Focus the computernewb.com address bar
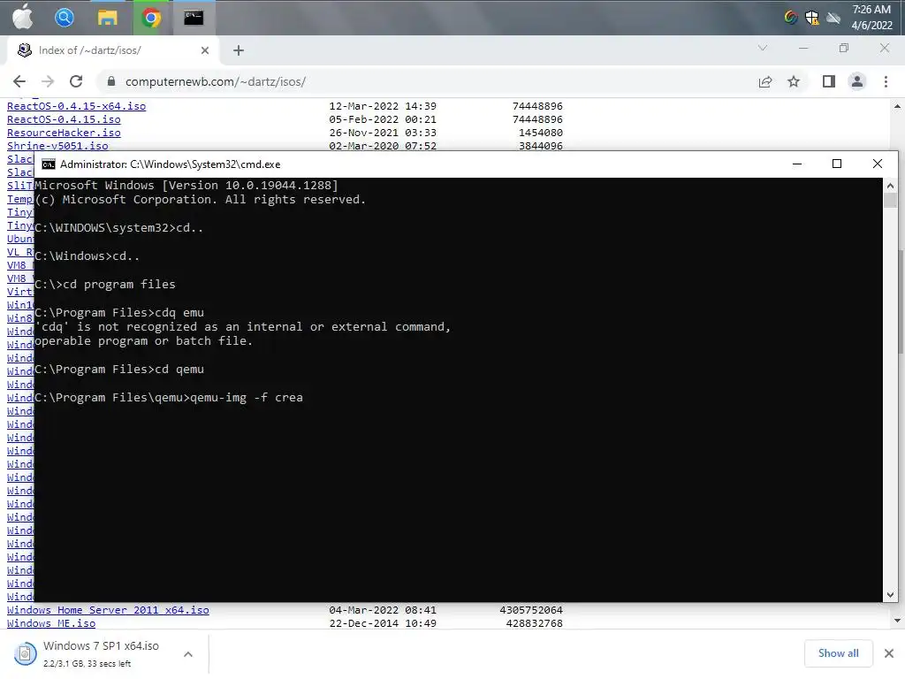Screen dimensions: 905x679 (427, 81)
